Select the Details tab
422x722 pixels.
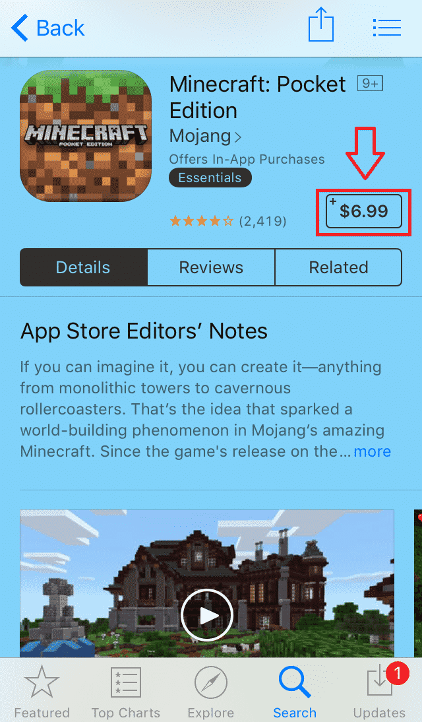click(84, 267)
